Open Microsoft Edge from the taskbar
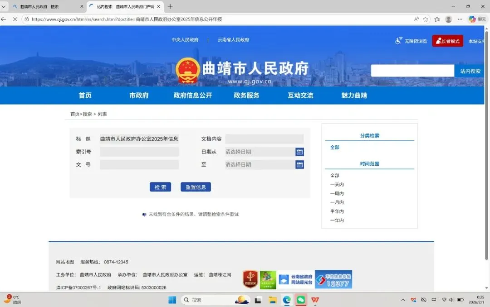The height and width of the screenshot is (307, 490). 287,300
